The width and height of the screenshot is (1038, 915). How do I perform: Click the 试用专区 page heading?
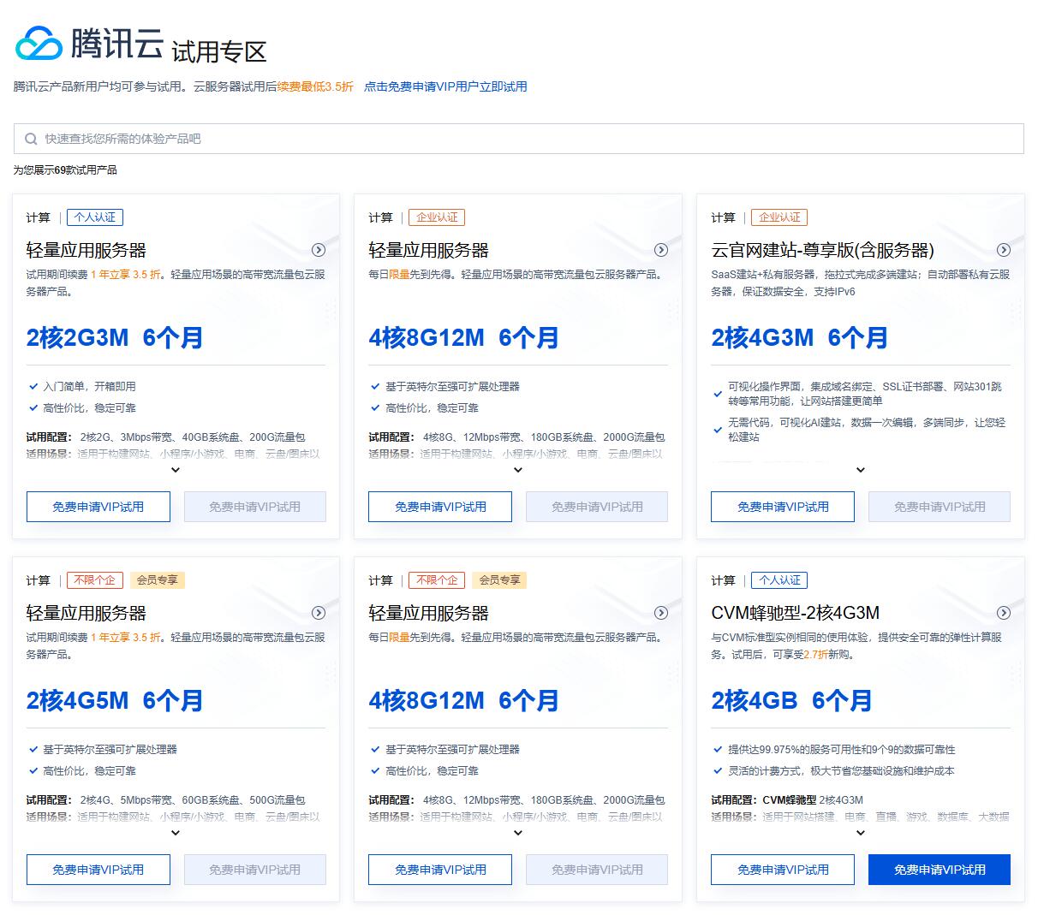click(x=219, y=52)
